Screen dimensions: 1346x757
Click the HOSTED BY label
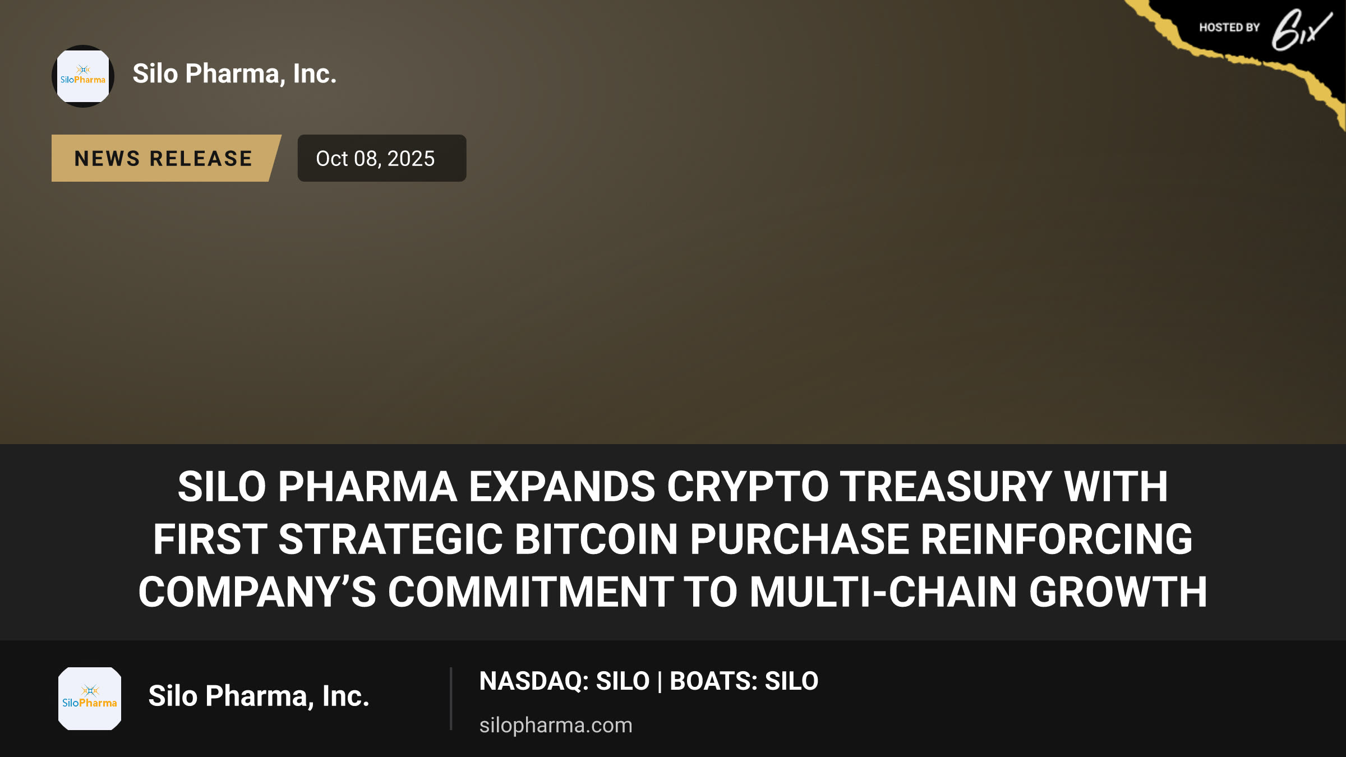1229,27
